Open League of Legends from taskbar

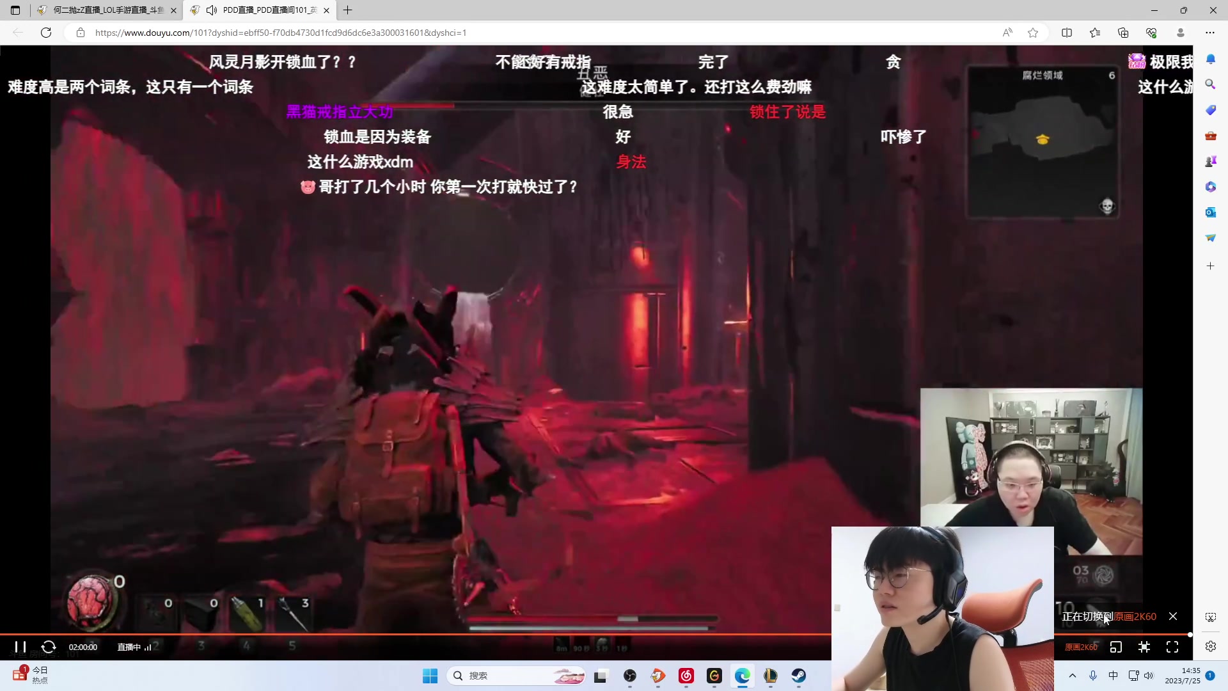(771, 676)
